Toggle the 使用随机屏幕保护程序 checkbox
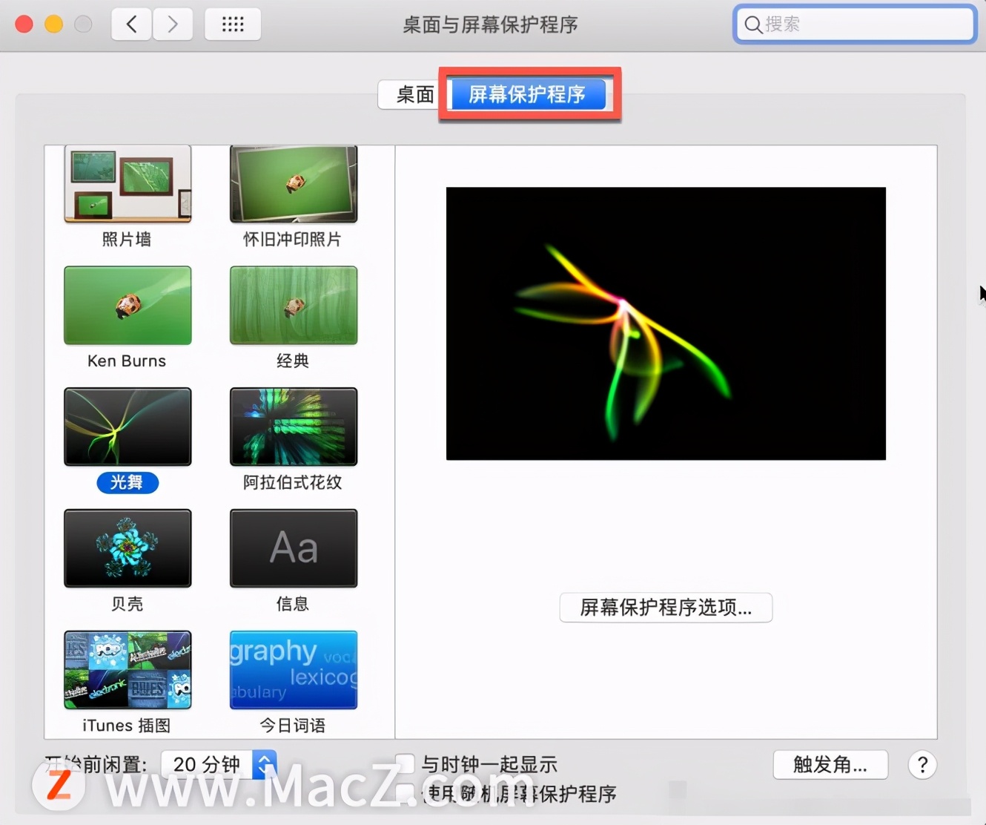 coord(404,793)
